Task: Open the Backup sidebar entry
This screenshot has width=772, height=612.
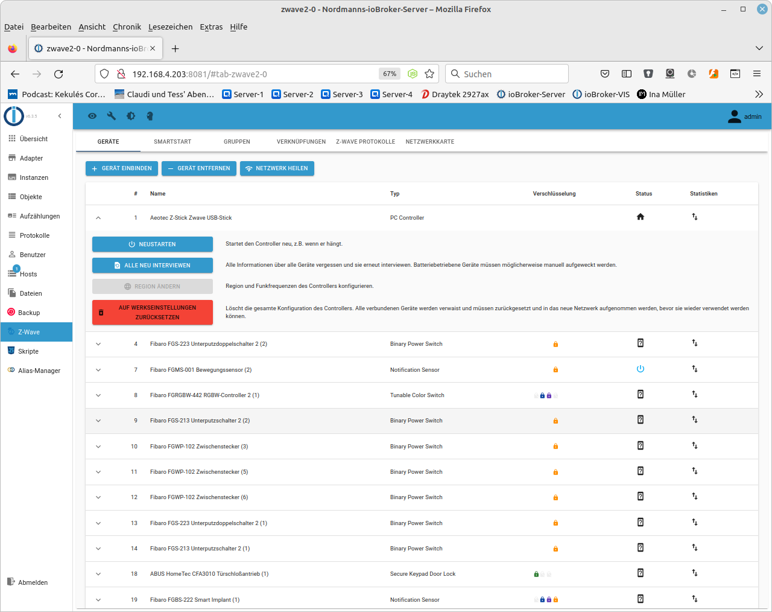Action: 29,313
